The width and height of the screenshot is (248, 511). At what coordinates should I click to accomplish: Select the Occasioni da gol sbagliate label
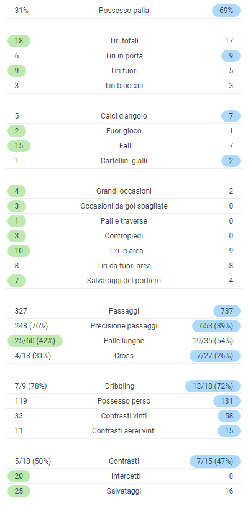[x=124, y=206]
